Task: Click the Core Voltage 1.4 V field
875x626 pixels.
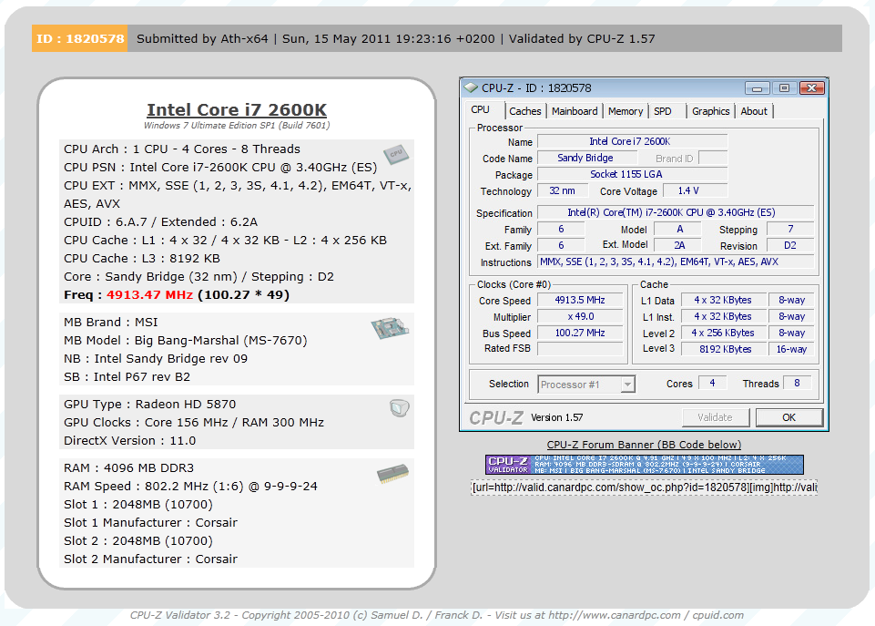Action: pos(695,191)
